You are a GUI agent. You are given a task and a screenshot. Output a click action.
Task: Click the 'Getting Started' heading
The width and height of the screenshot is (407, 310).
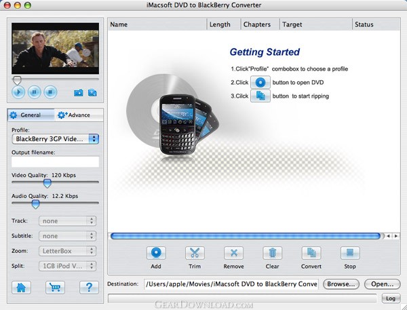265,52
